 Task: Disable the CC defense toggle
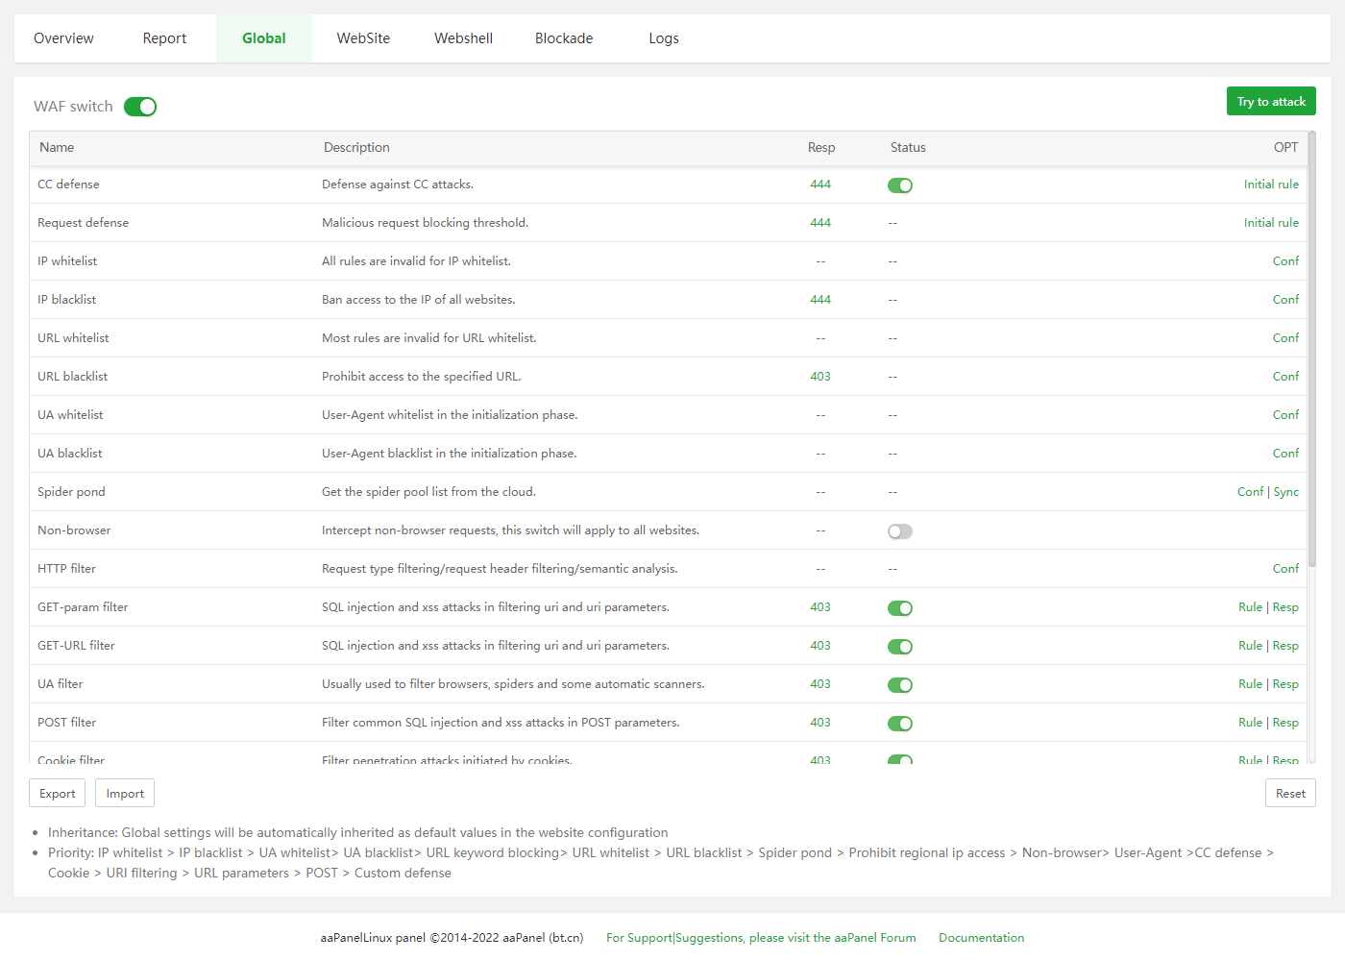[x=899, y=185]
